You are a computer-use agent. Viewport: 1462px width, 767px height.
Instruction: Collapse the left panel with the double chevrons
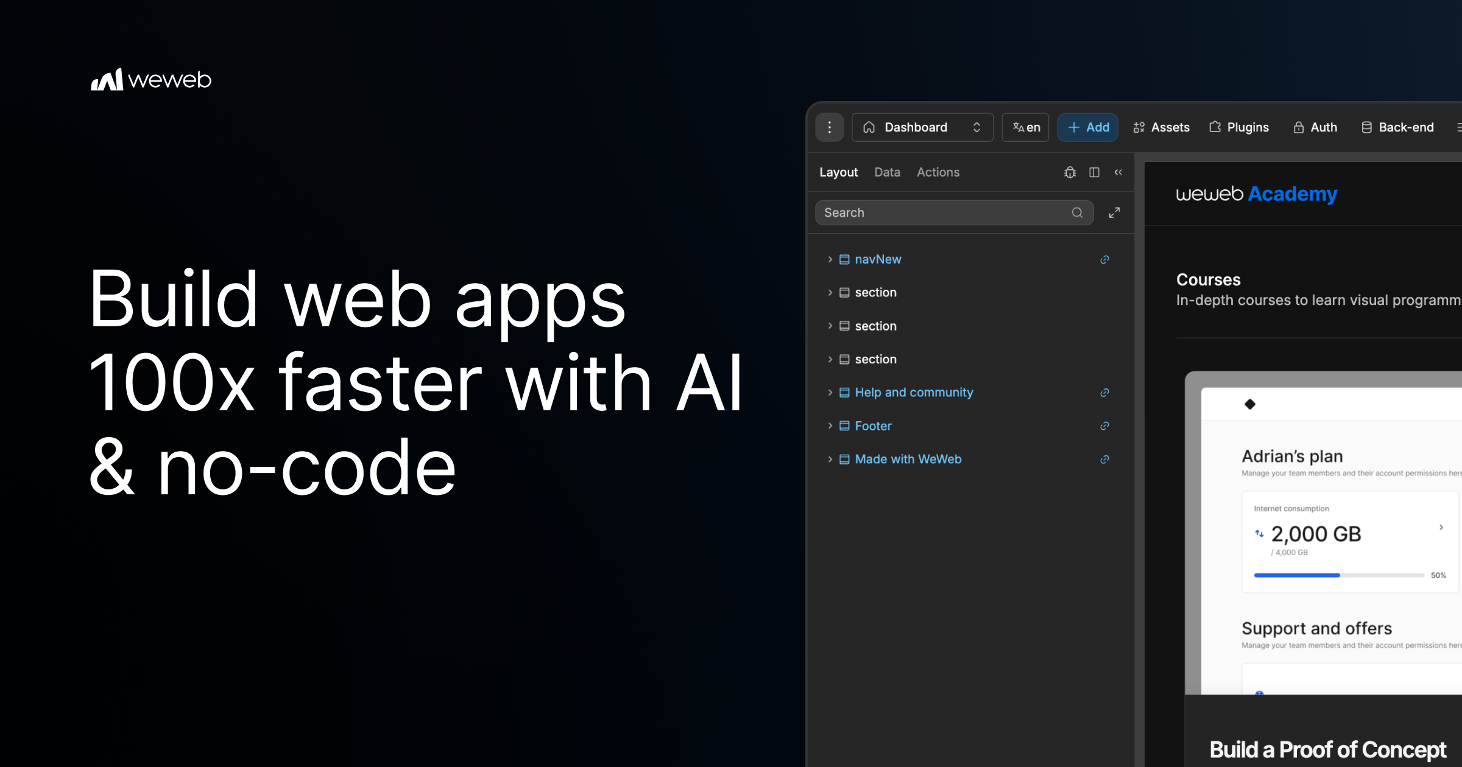coord(1118,172)
